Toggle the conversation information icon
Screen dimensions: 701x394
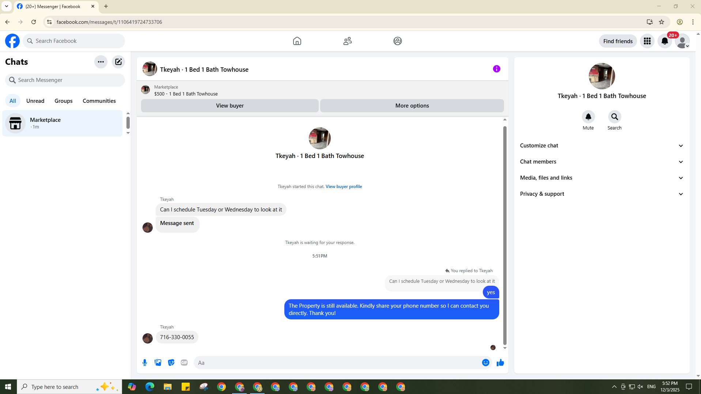click(497, 69)
